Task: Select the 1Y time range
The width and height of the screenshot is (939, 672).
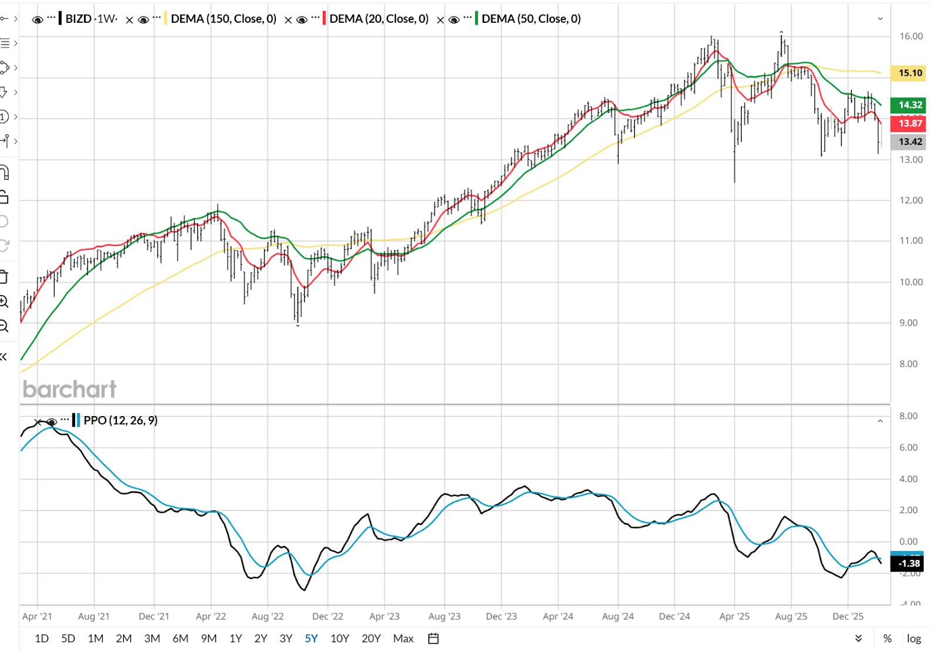Action: pyautogui.click(x=236, y=639)
